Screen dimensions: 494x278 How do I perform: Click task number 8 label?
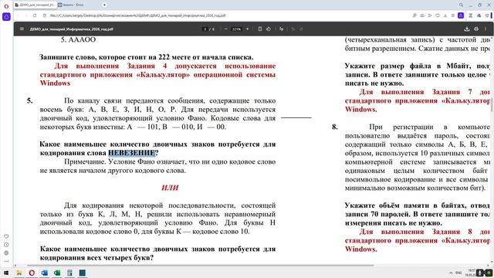pyautogui.click(x=335, y=127)
